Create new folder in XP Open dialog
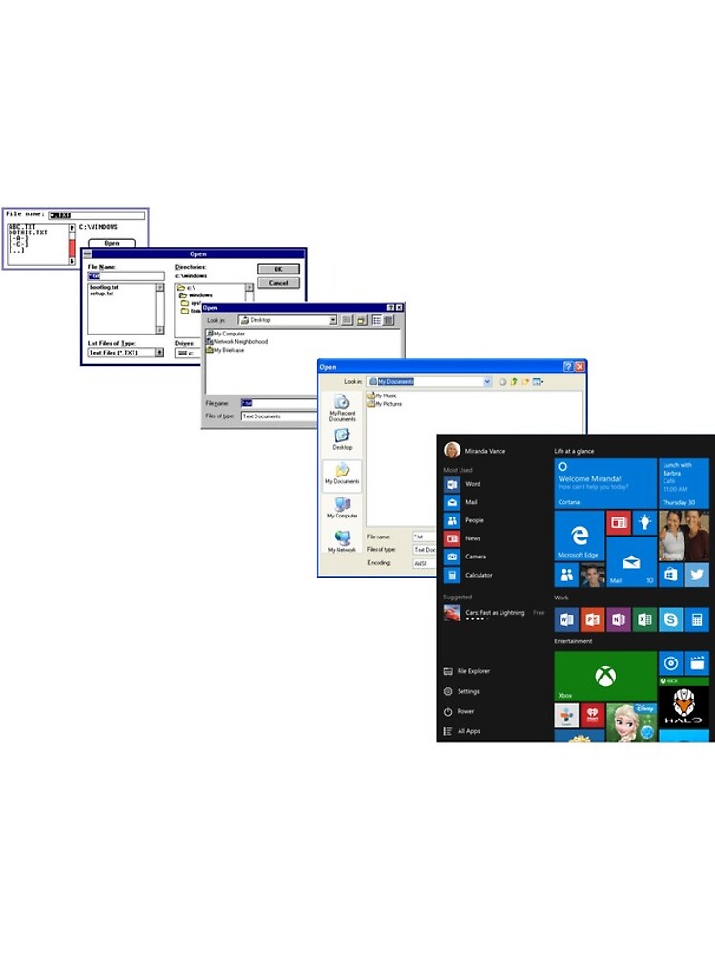 524,382
